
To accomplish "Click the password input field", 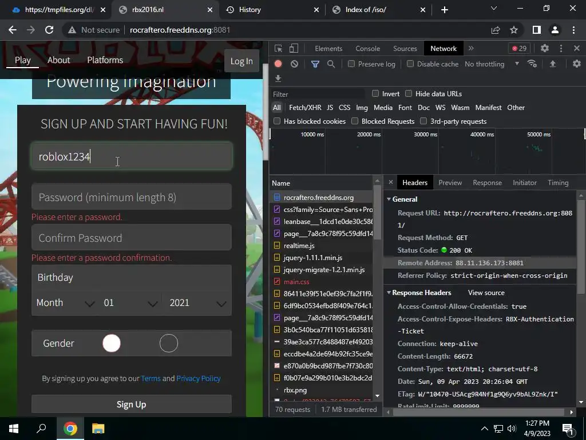I will [x=132, y=197].
